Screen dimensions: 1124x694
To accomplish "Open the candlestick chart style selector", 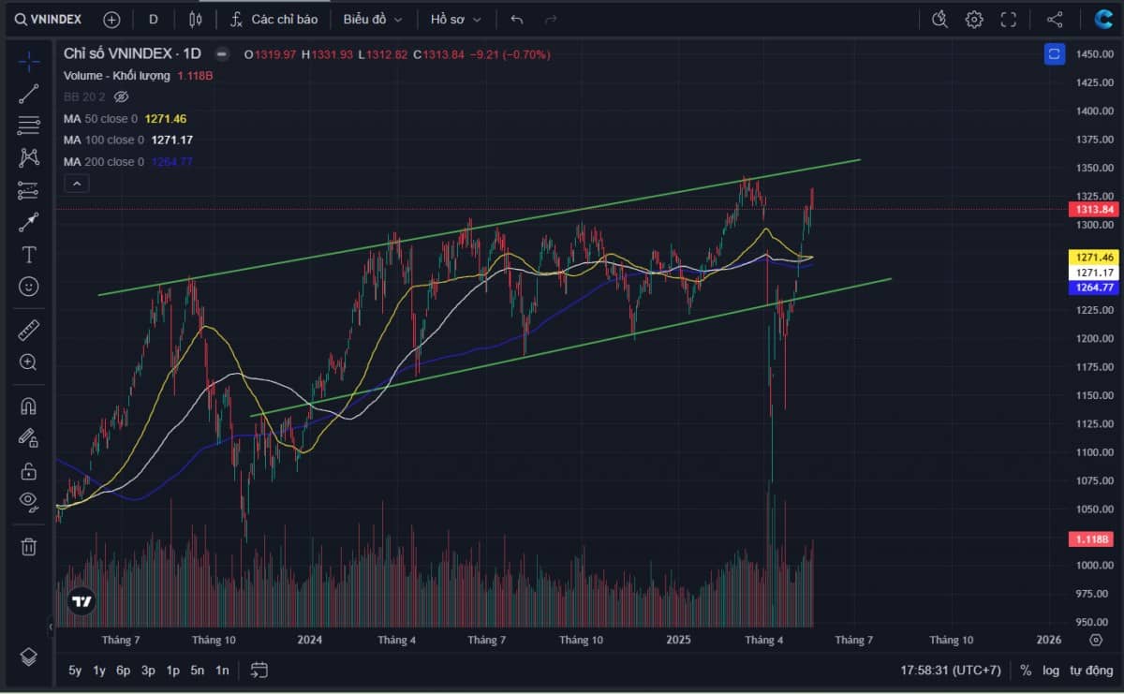I will pyautogui.click(x=195, y=19).
